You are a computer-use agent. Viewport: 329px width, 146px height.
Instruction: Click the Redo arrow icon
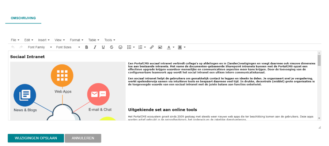[21, 47]
